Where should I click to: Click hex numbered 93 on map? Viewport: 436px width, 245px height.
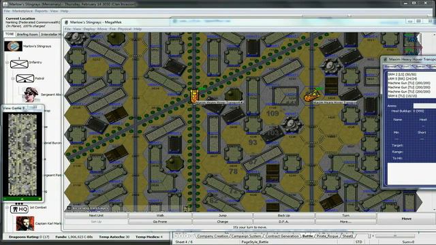point(253,142)
